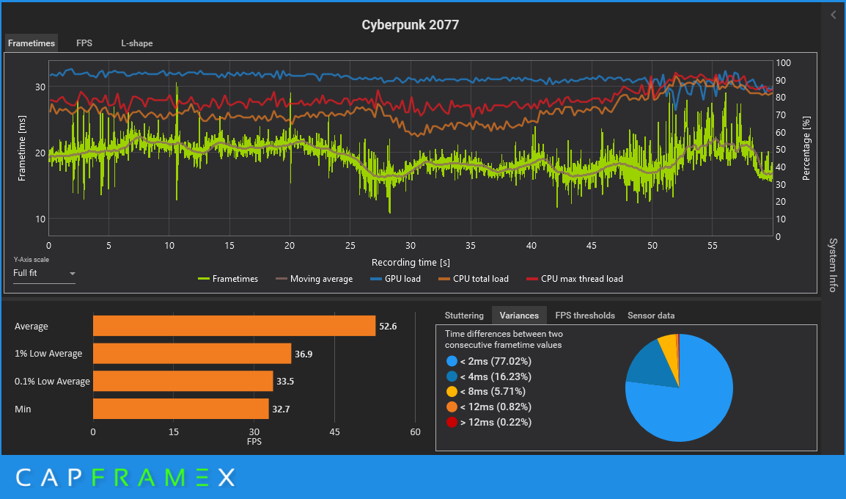Click the 36.9 FPS value label
The width and height of the screenshot is (846, 499).
[304, 354]
